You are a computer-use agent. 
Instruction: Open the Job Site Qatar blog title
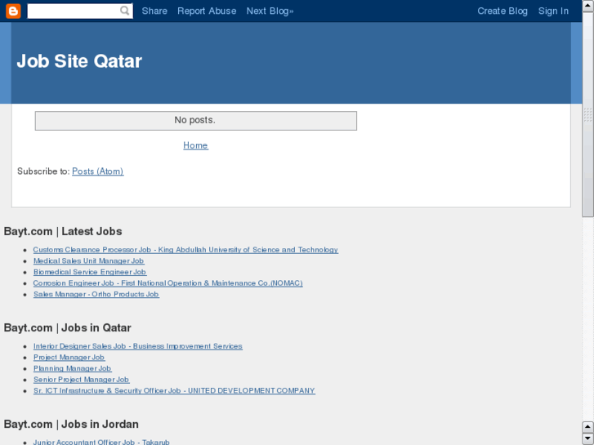pyautogui.click(x=79, y=61)
